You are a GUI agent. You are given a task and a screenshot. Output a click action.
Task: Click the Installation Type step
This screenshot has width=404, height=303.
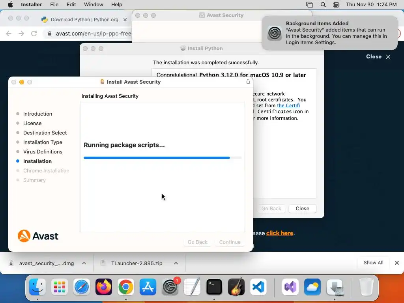[43, 142]
